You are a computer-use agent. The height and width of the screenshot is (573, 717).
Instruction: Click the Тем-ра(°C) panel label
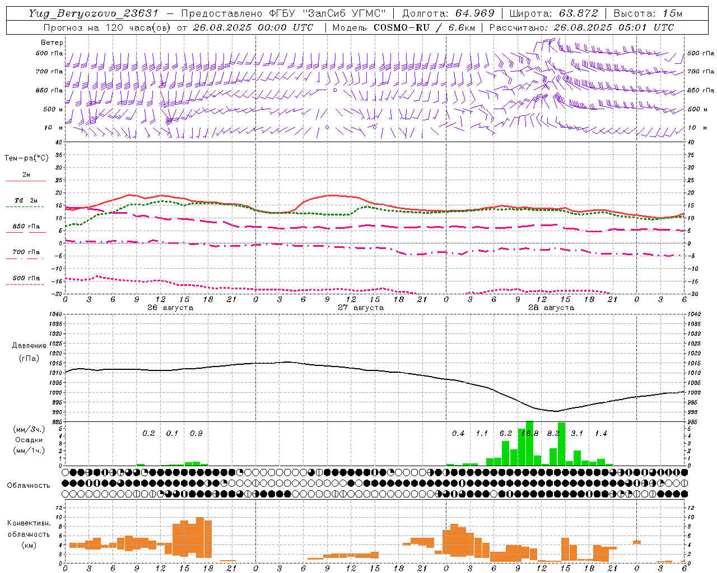point(26,158)
